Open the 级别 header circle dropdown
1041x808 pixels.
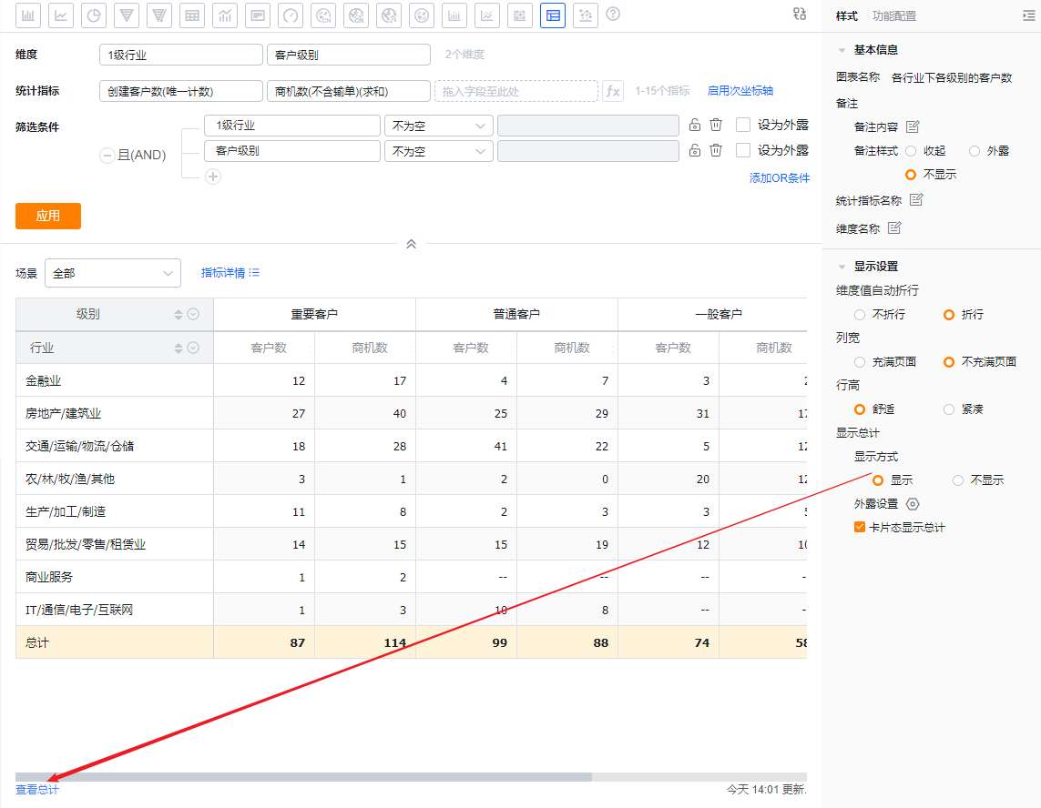coord(193,315)
